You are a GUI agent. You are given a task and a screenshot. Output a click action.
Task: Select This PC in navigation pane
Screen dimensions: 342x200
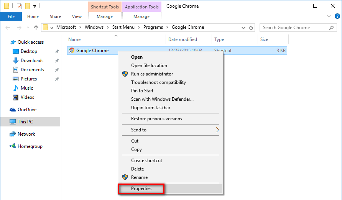click(30, 122)
